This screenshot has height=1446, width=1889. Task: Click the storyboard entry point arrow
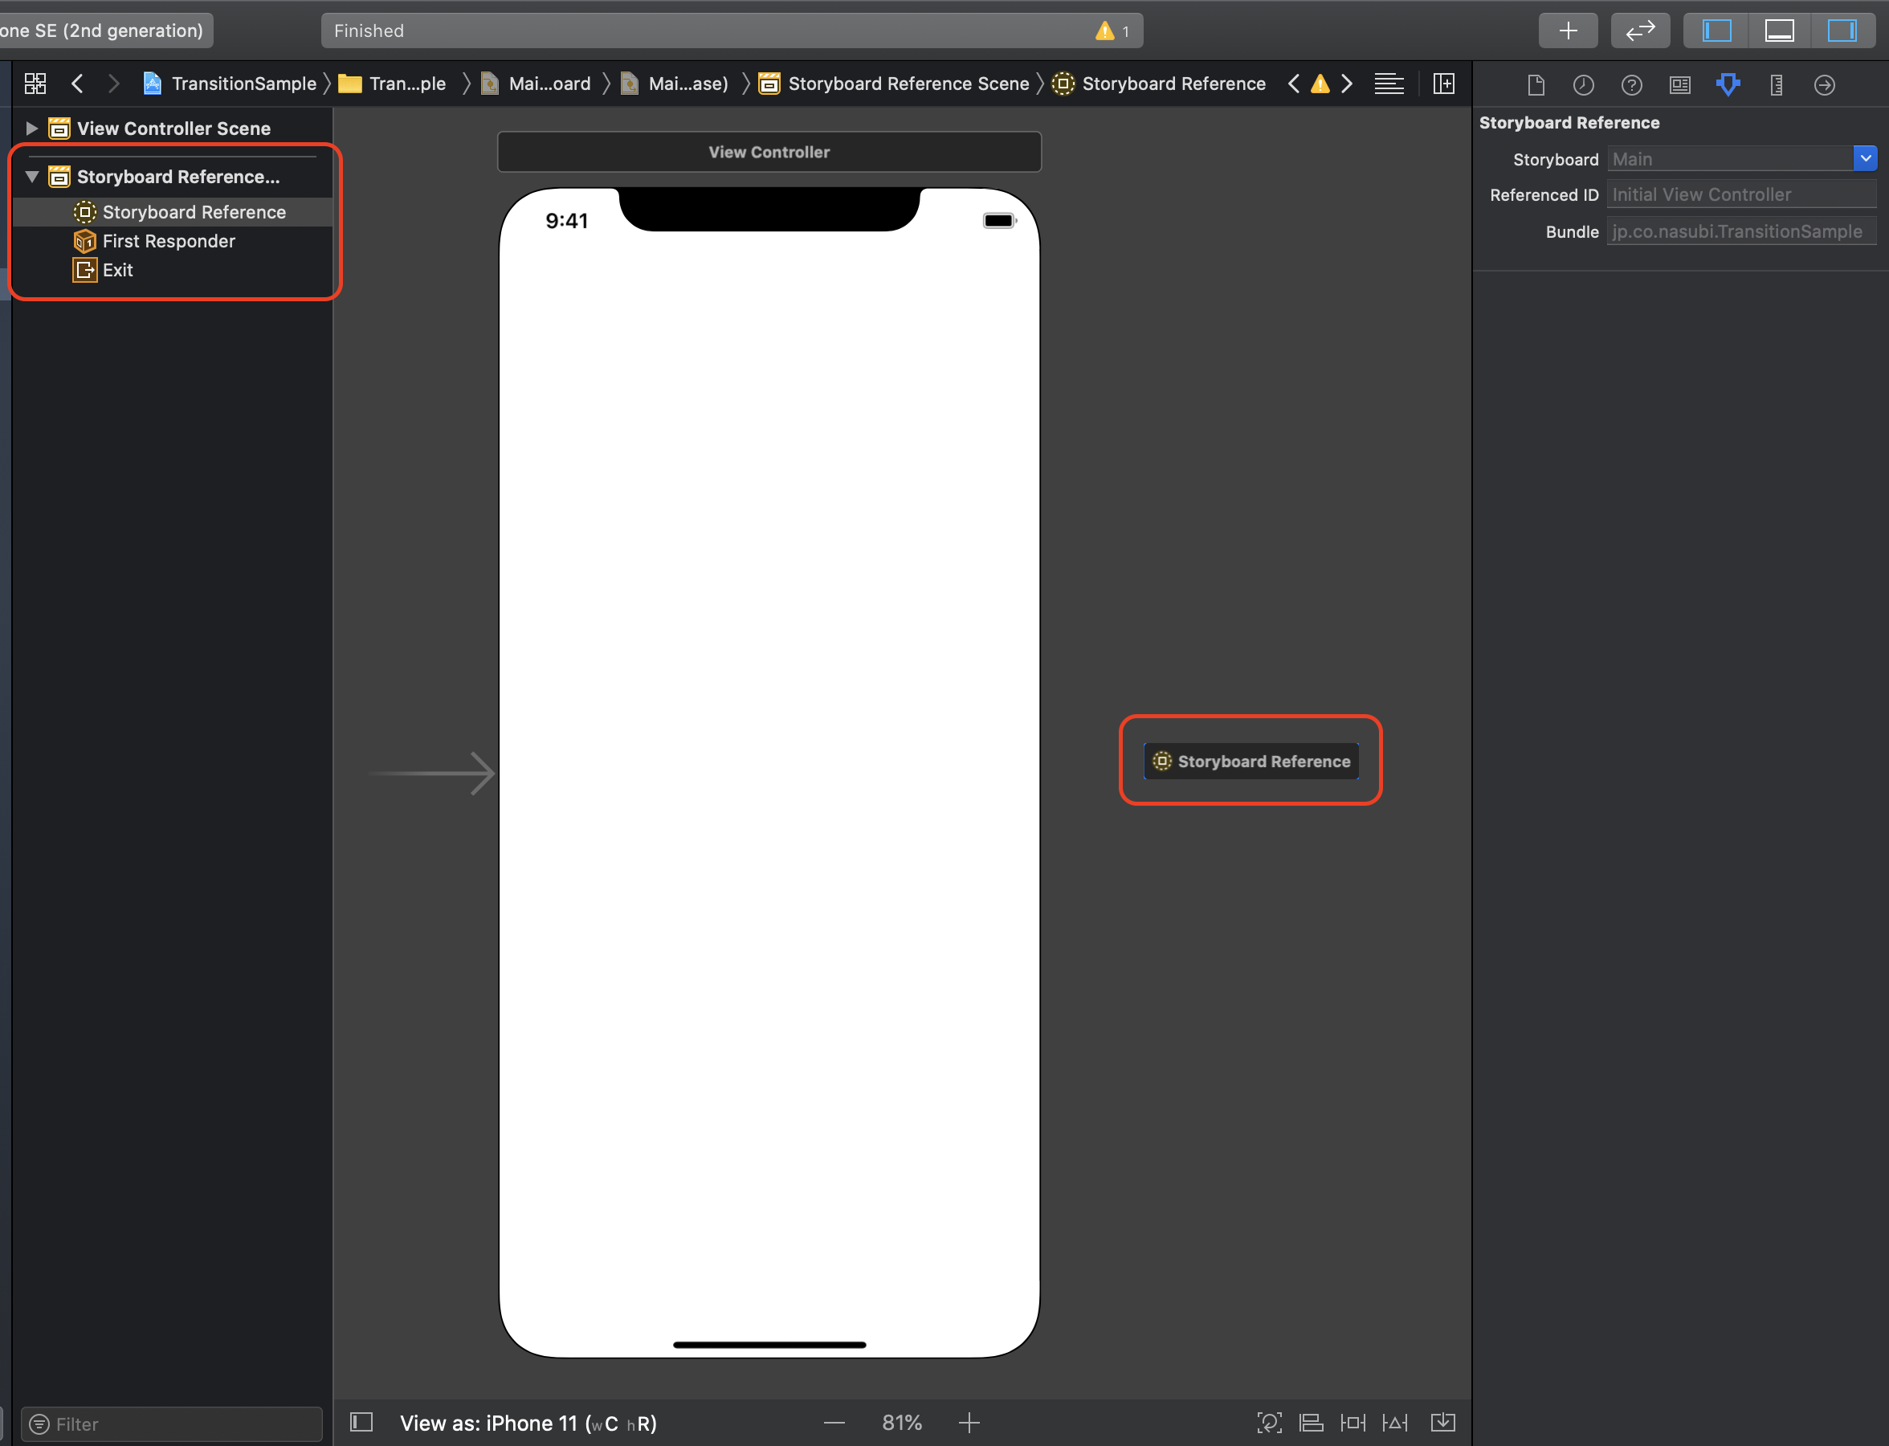coord(432,773)
